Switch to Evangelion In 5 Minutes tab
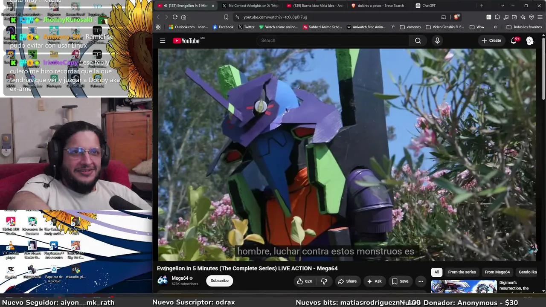Image resolution: width=546 pixels, height=307 pixels. [185, 6]
